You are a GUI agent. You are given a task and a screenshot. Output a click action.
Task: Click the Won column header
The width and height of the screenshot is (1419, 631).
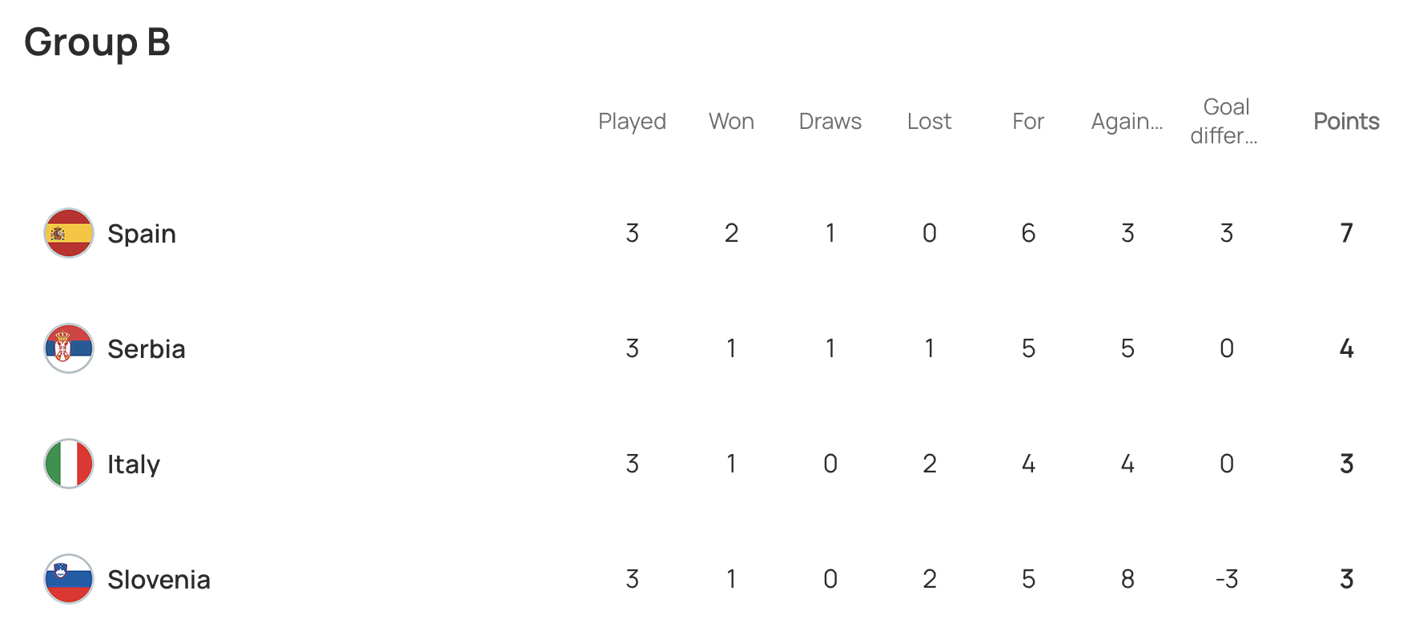731,122
